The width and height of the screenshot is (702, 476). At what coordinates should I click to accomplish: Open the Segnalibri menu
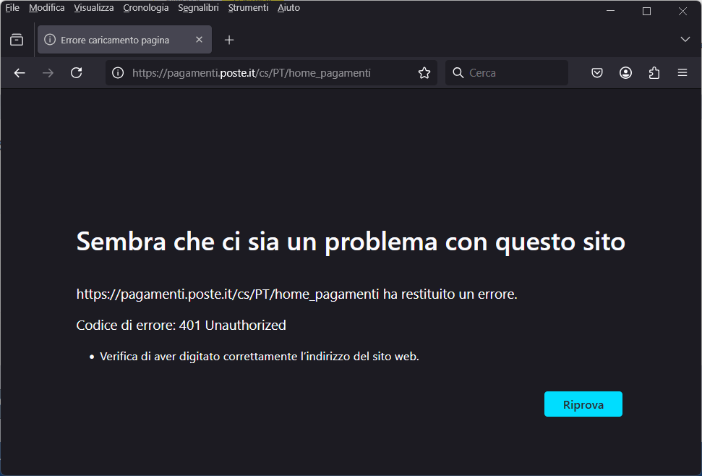pyautogui.click(x=198, y=8)
